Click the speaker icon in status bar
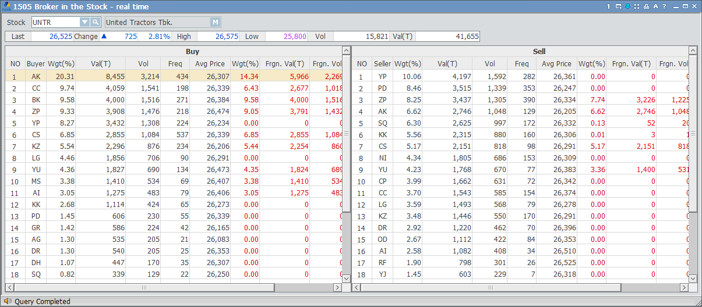The height and width of the screenshot is (307, 702). (8, 301)
